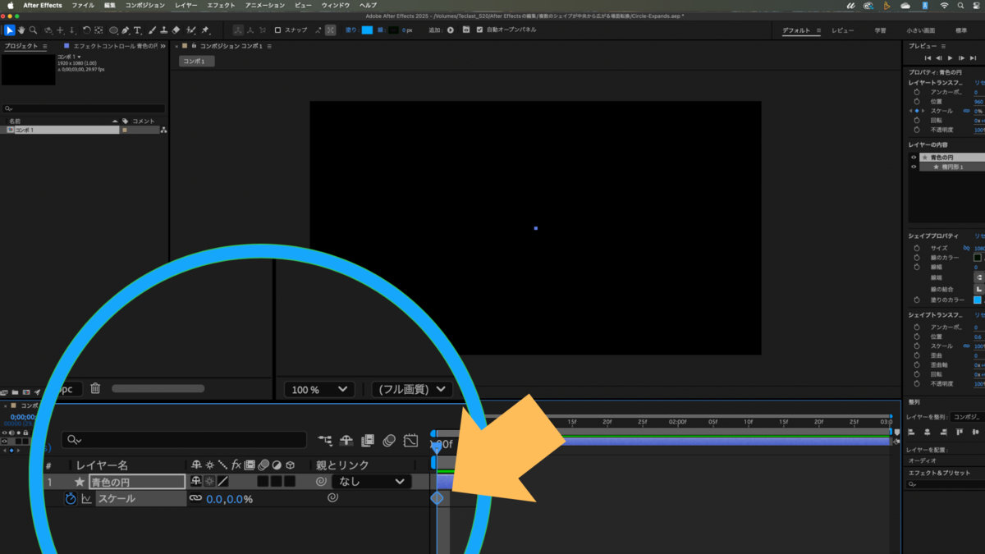Select the Ellipse shape tool
The height and width of the screenshot is (554, 985).
(113, 30)
